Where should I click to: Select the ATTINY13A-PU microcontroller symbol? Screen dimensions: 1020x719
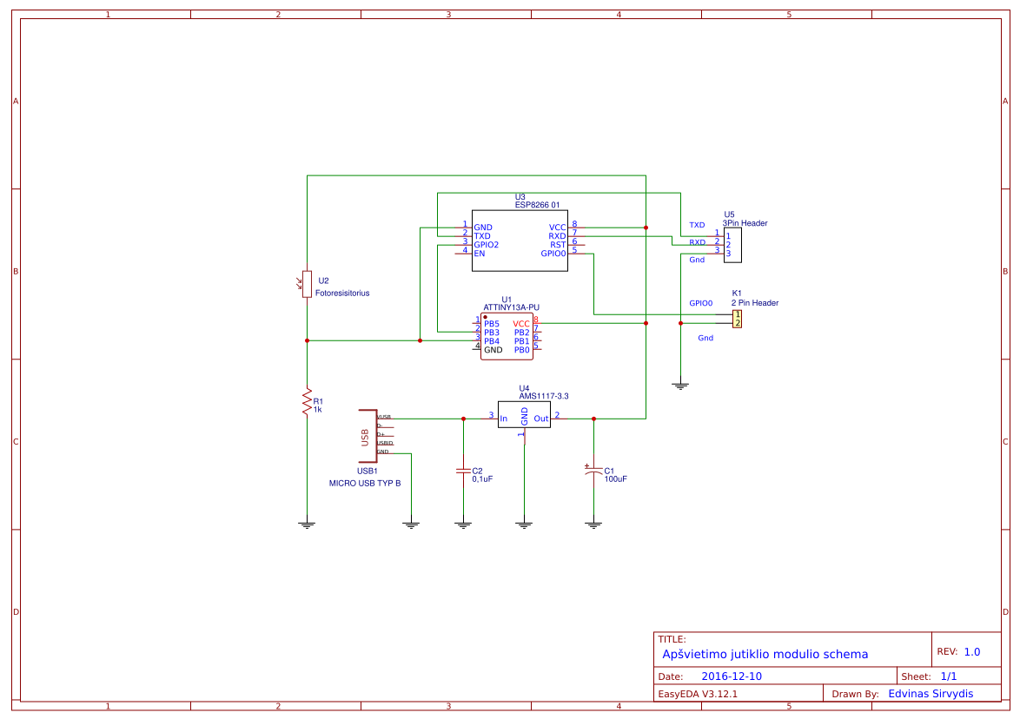507,334
